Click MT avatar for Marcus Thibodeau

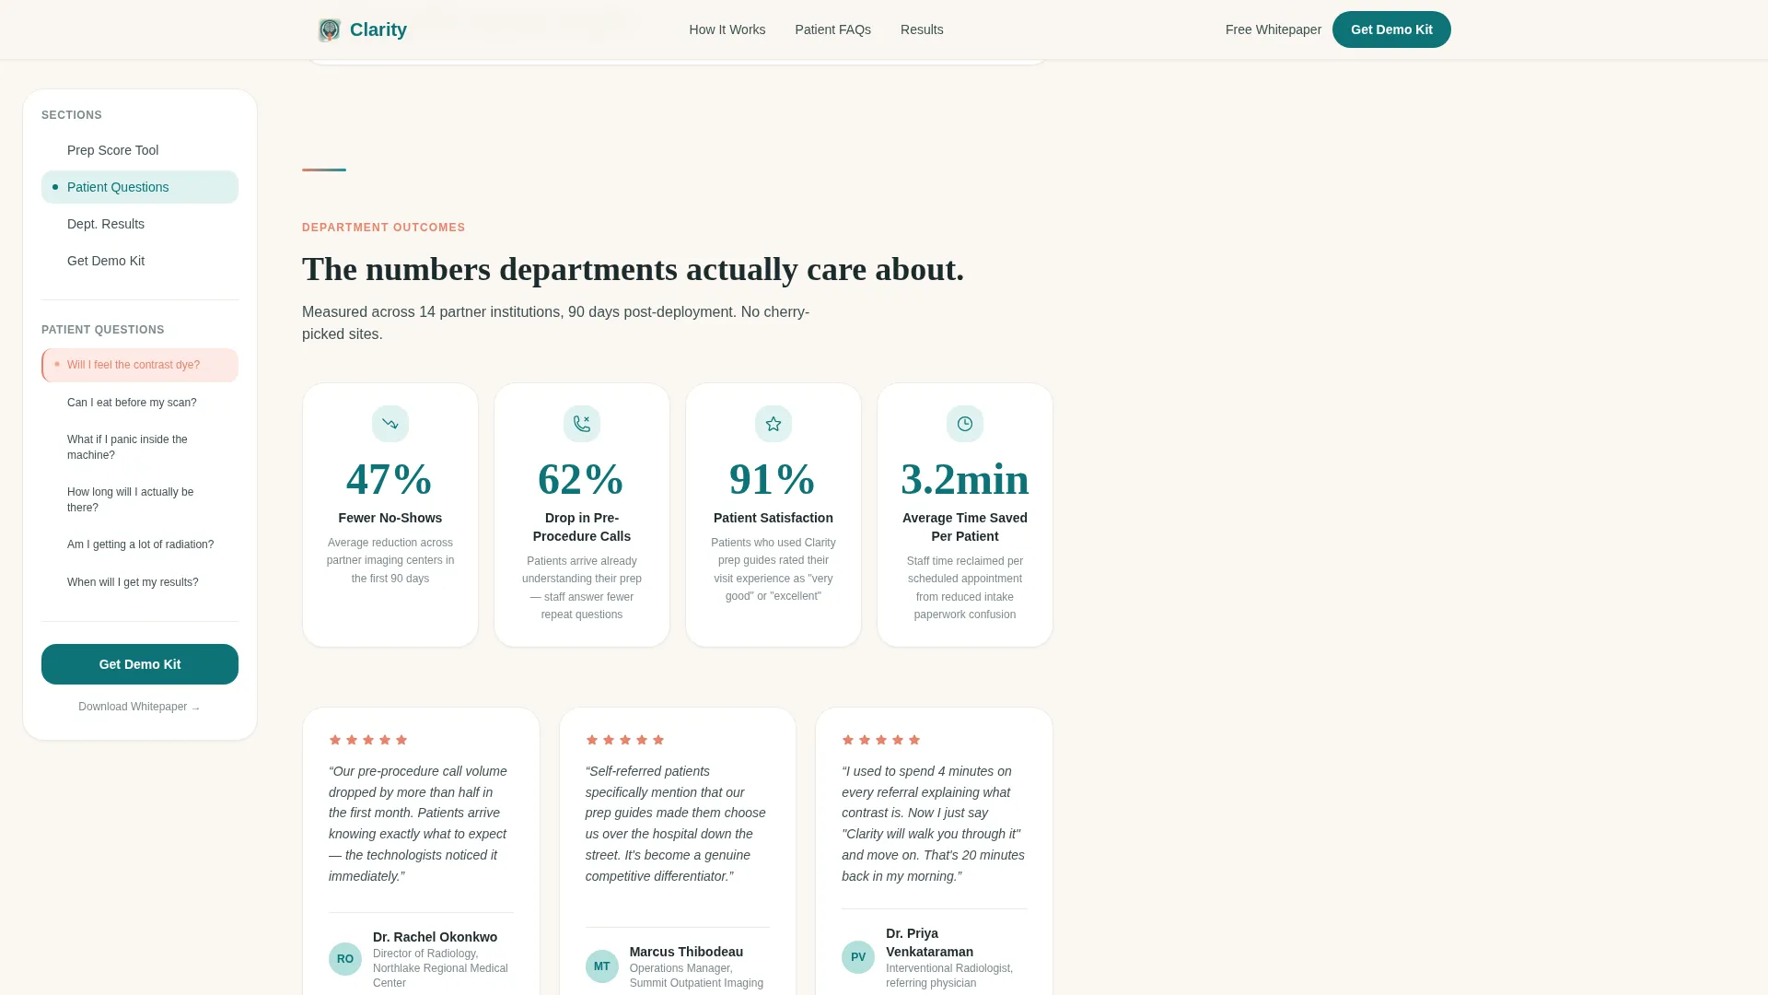602,966
